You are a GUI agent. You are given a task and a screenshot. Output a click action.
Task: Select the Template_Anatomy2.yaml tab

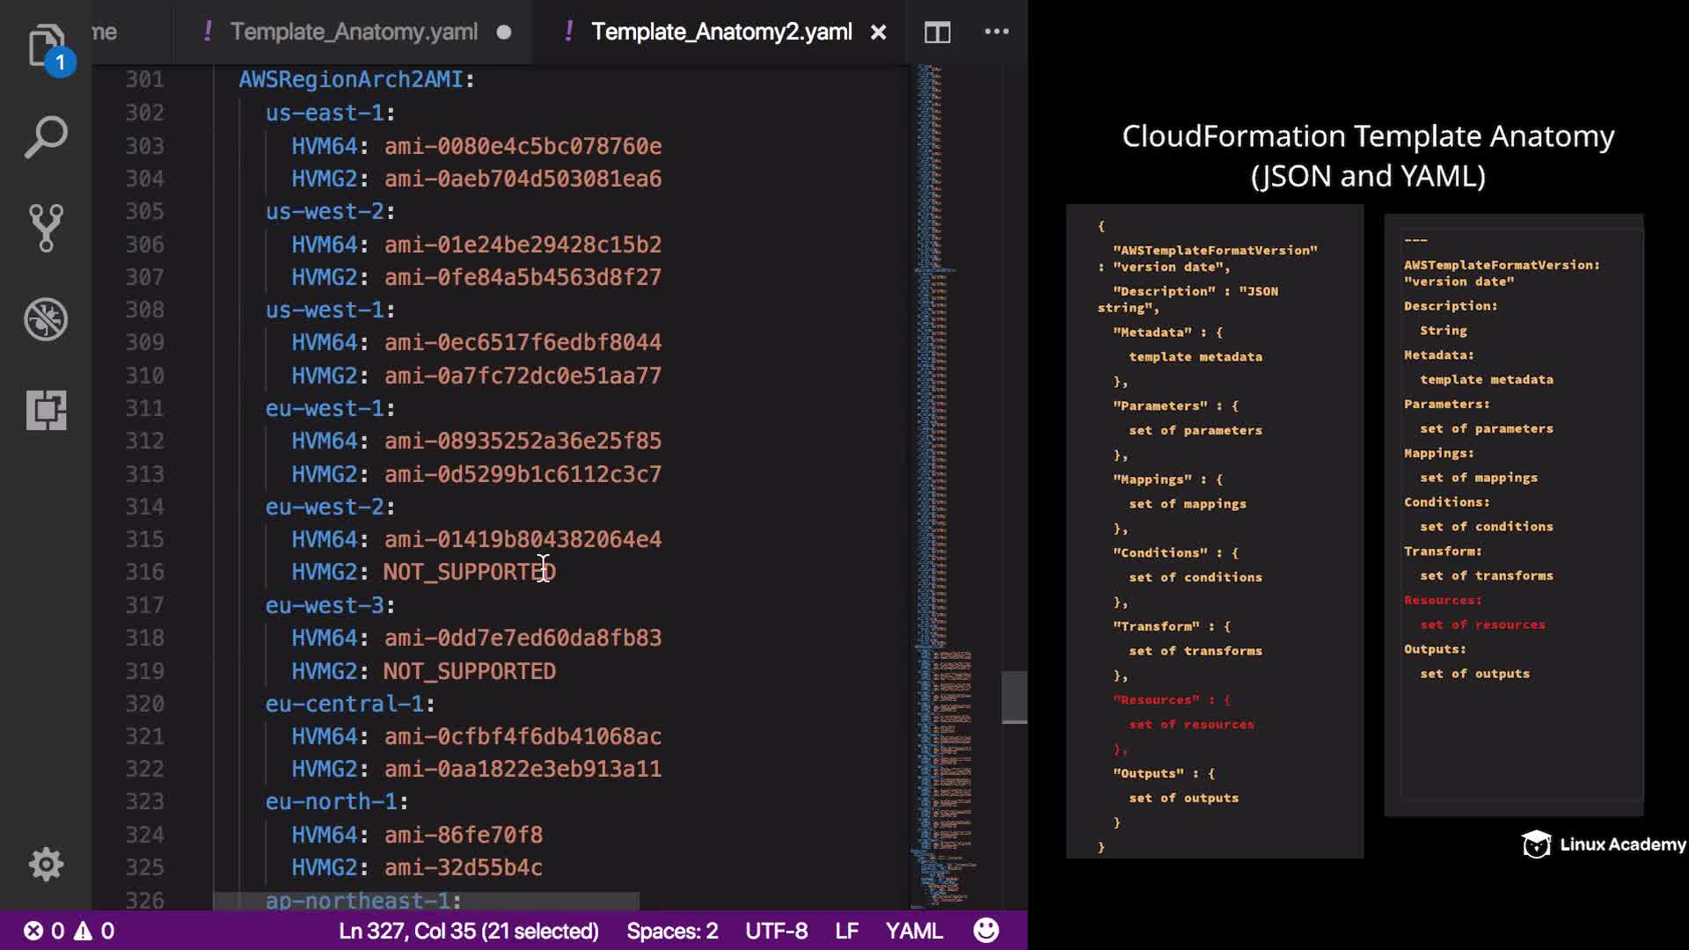[720, 33]
